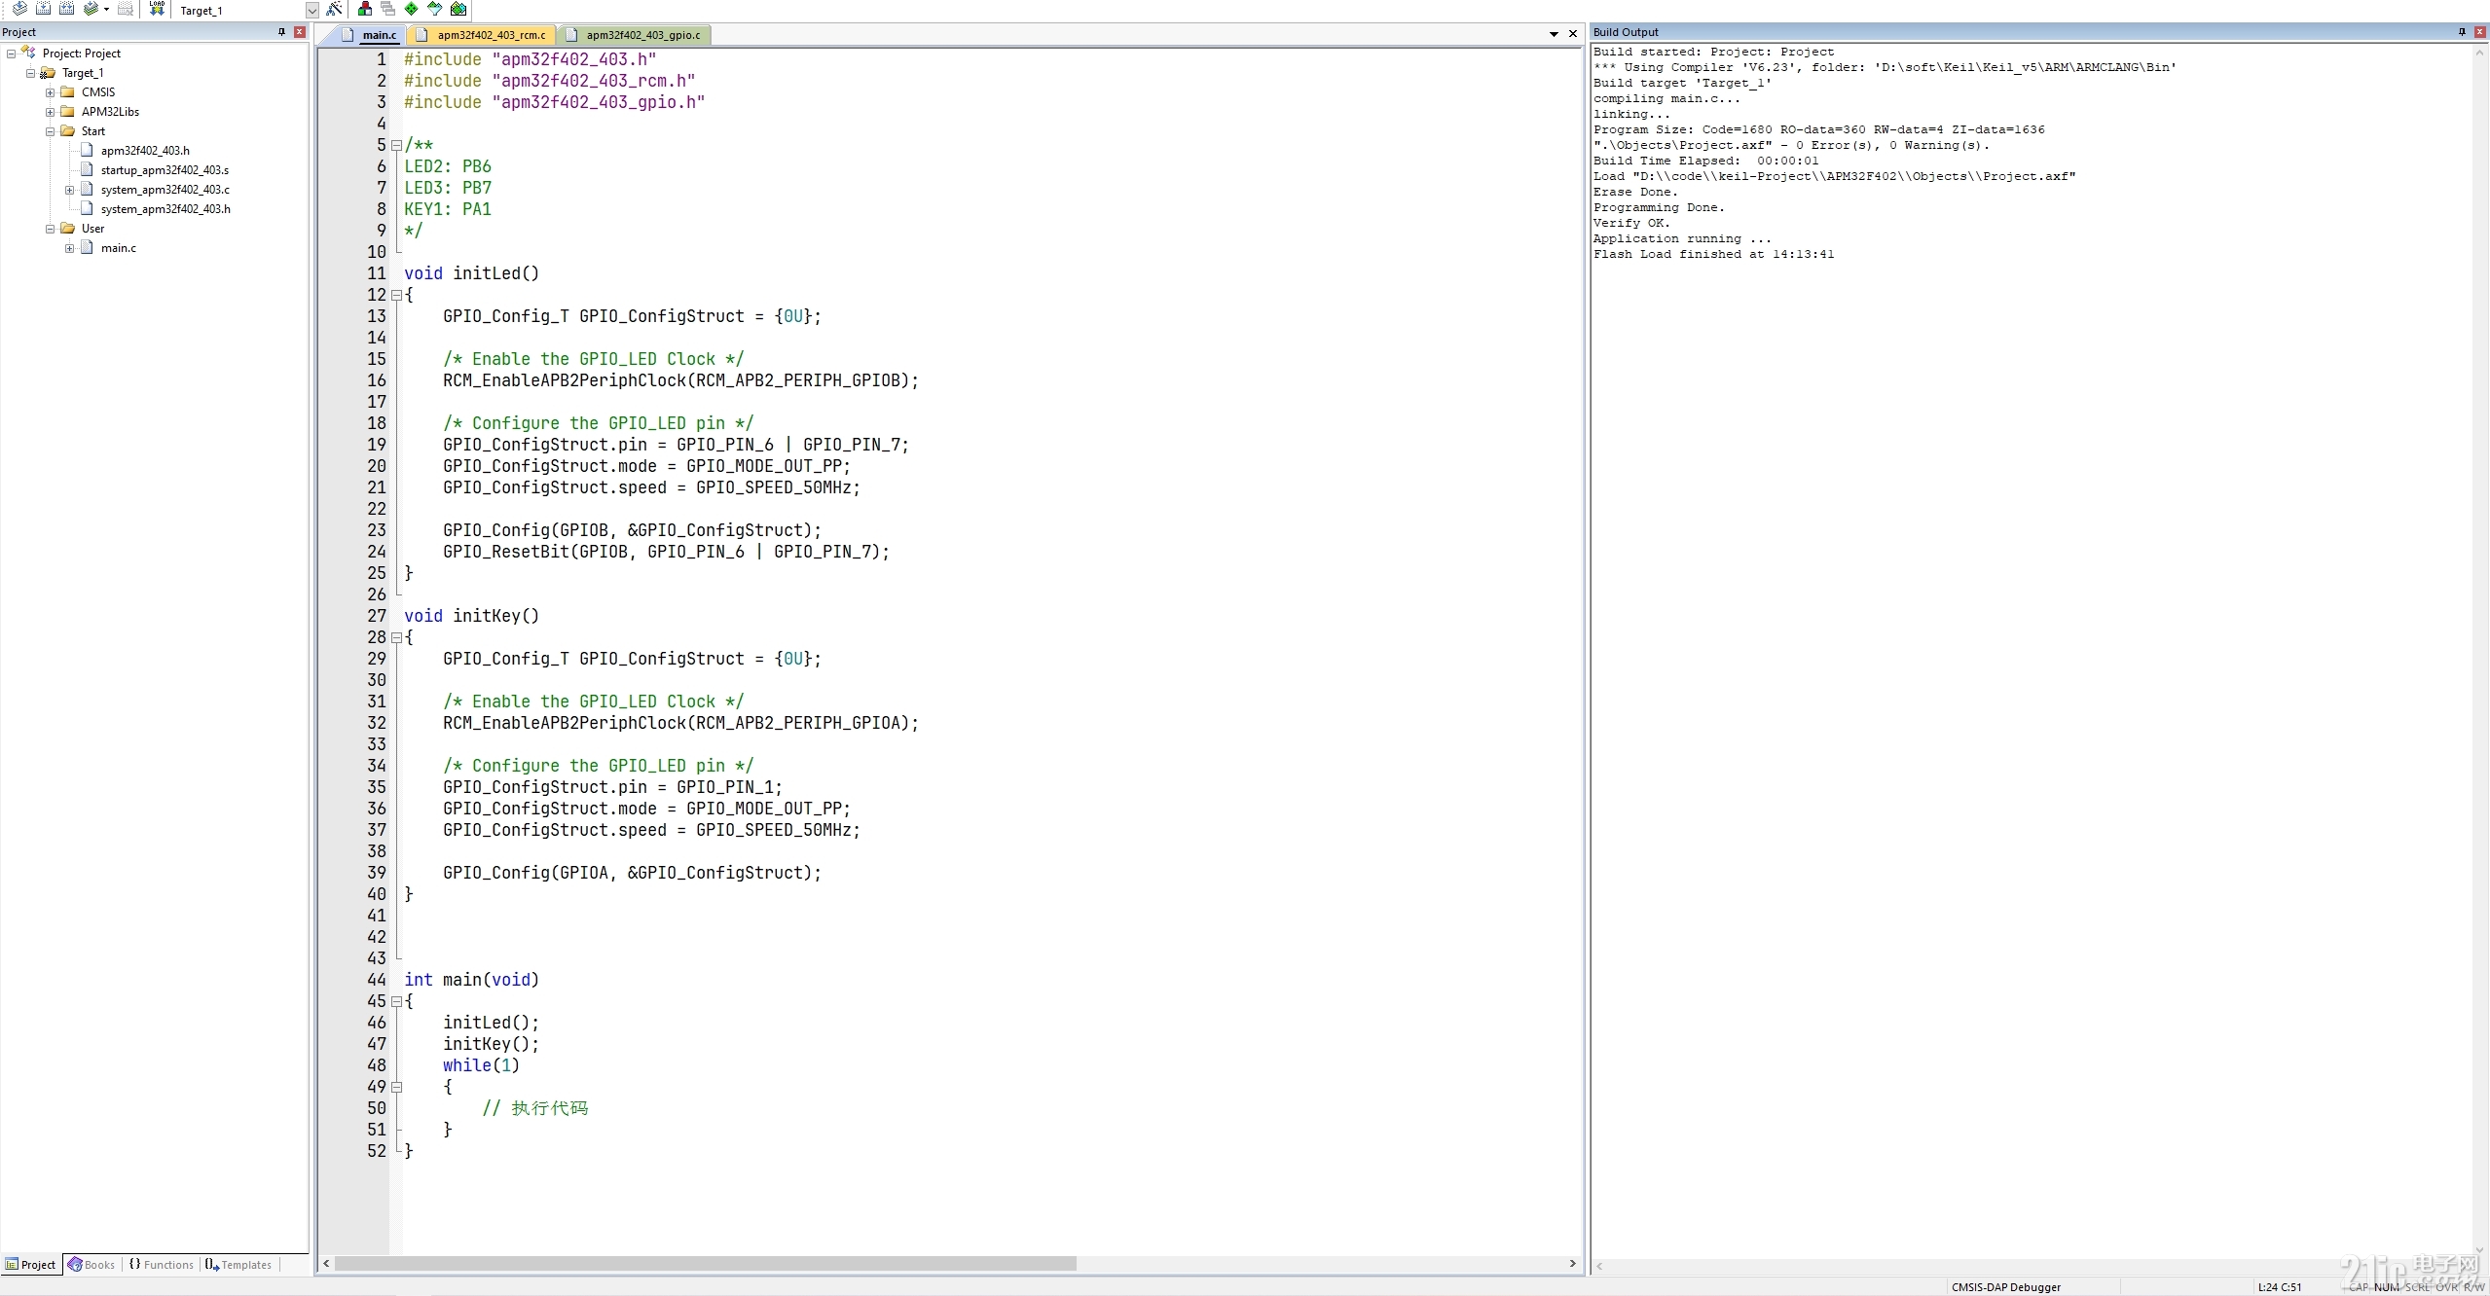This screenshot has width=2490, height=1296.
Task: Open Manage Run-Time Environment green diamond icon
Action: pos(412,9)
